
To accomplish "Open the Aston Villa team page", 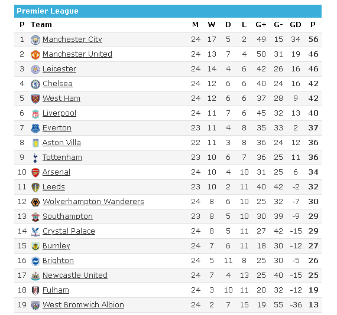I will pyautogui.click(x=61, y=143).
